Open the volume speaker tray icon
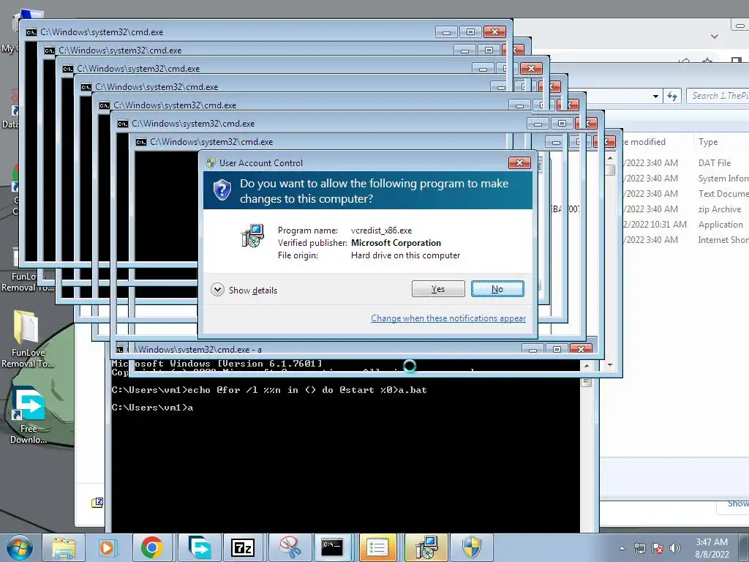Viewport: 749px width, 562px height. (x=674, y=548)
